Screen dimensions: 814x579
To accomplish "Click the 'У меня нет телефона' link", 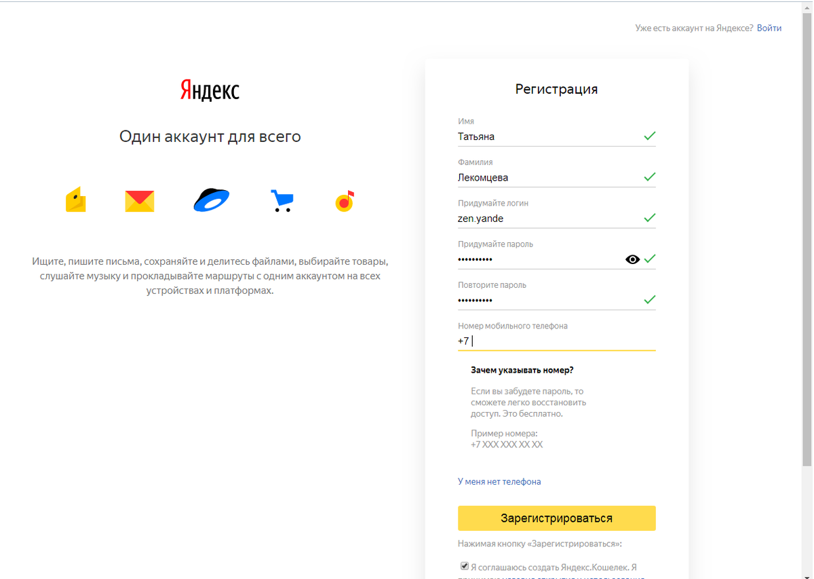I will pyautogui.click(x=499, y=481).
